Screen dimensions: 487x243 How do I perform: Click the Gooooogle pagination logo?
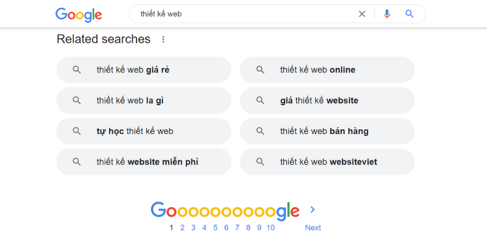[x=225, y=210]
